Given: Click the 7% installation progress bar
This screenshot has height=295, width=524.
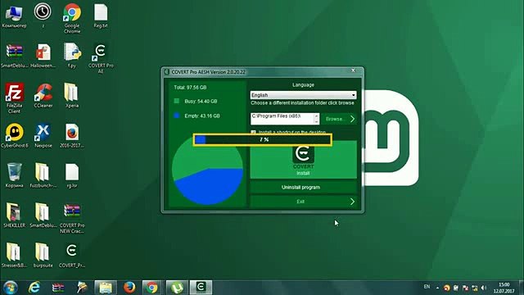Looking at the screenshot, I should [x=262, y=139].
